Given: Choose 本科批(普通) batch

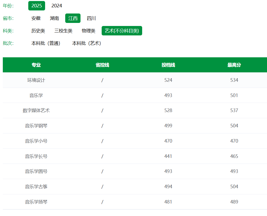Looking at the screenshot, I should (x=46, y=43).
